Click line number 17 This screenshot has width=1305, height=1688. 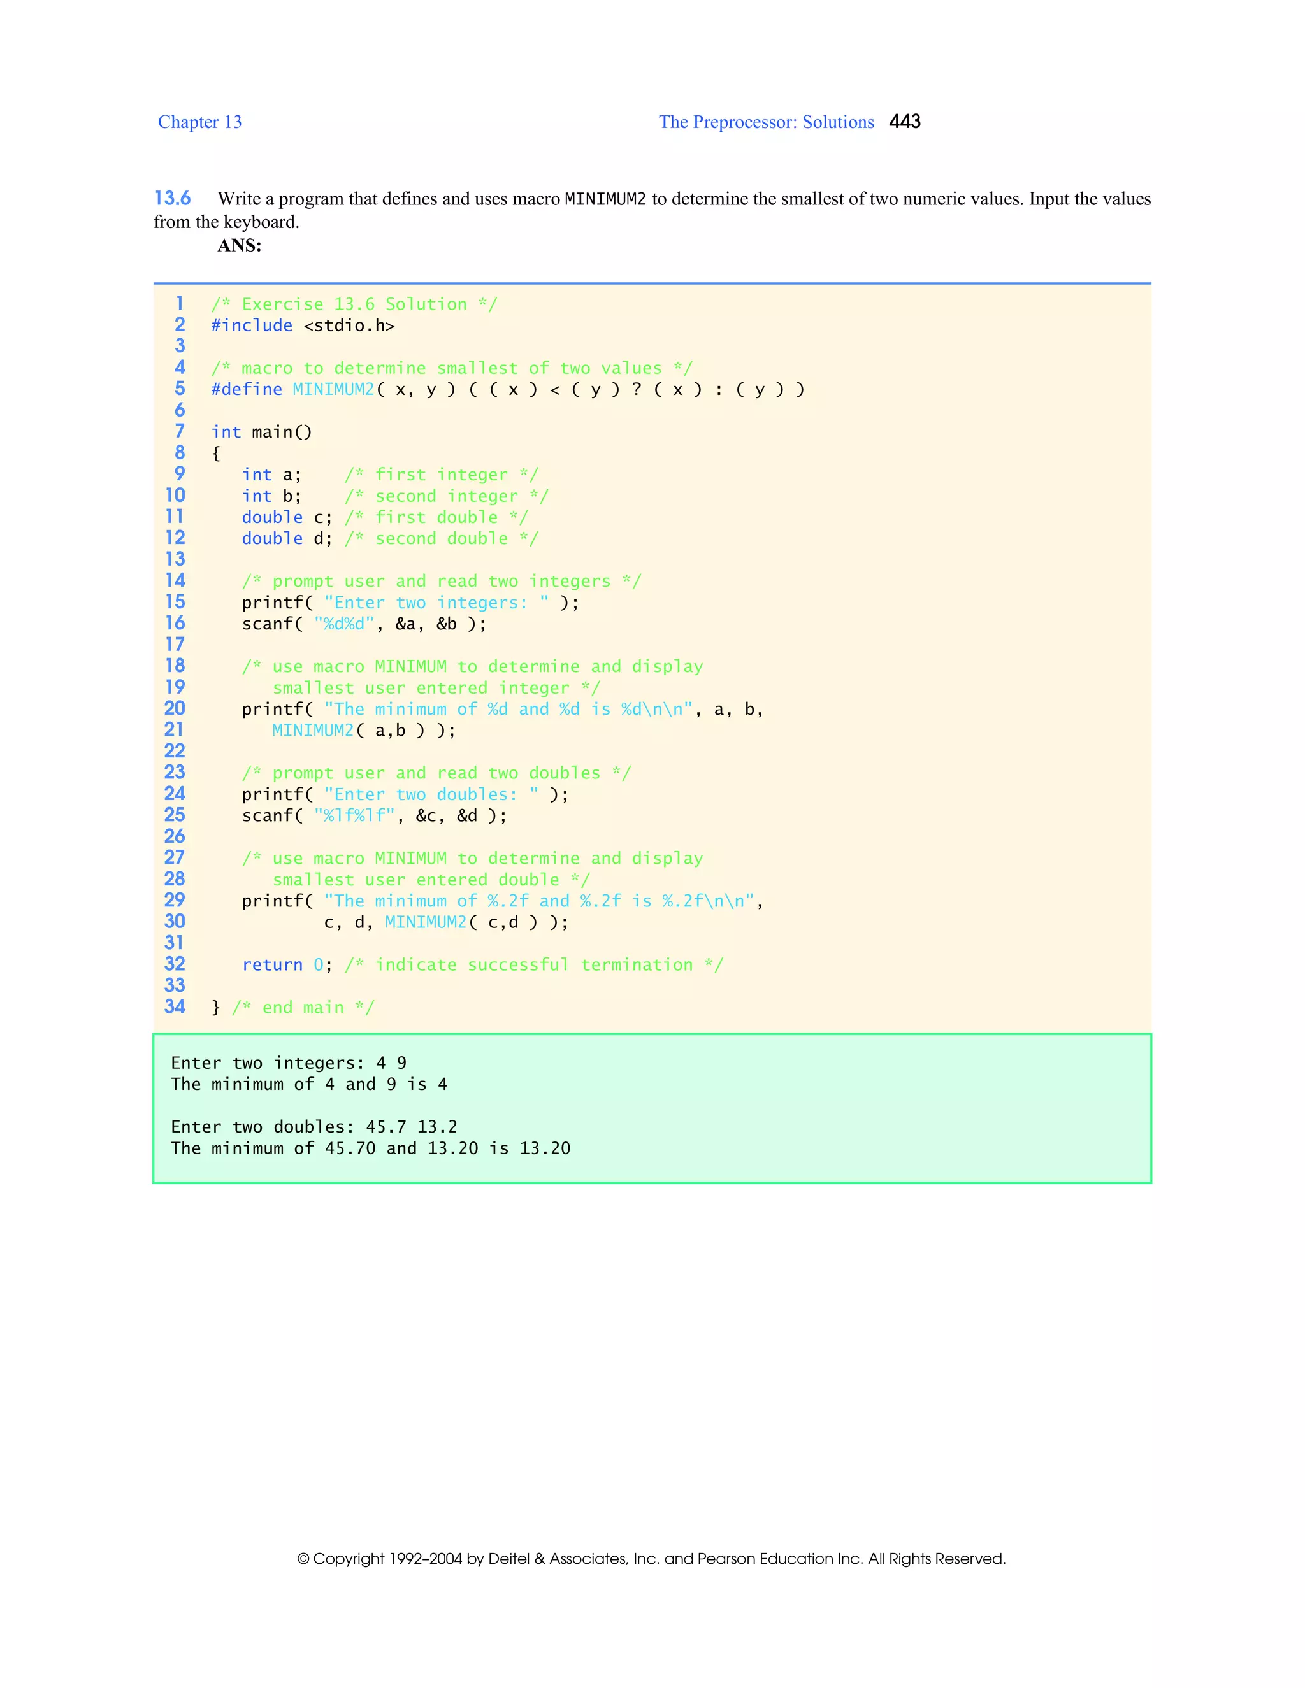pos(175,644)
